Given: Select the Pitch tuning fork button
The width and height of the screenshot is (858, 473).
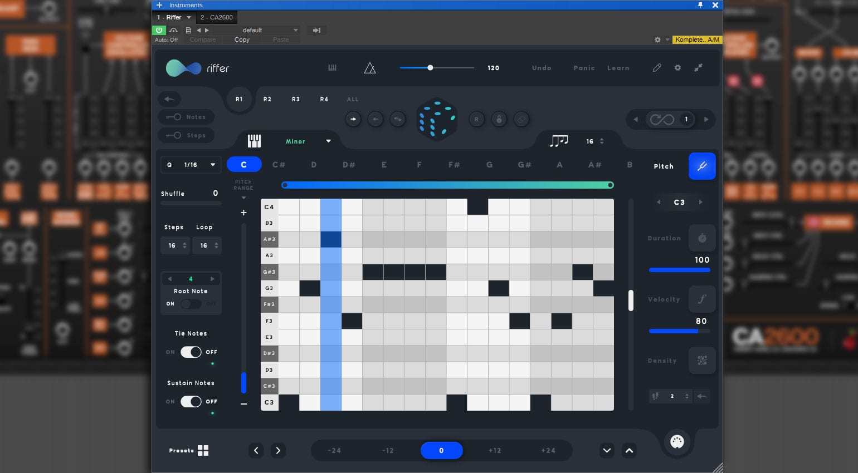Looking at the screenshot, I should pos(702,166).
